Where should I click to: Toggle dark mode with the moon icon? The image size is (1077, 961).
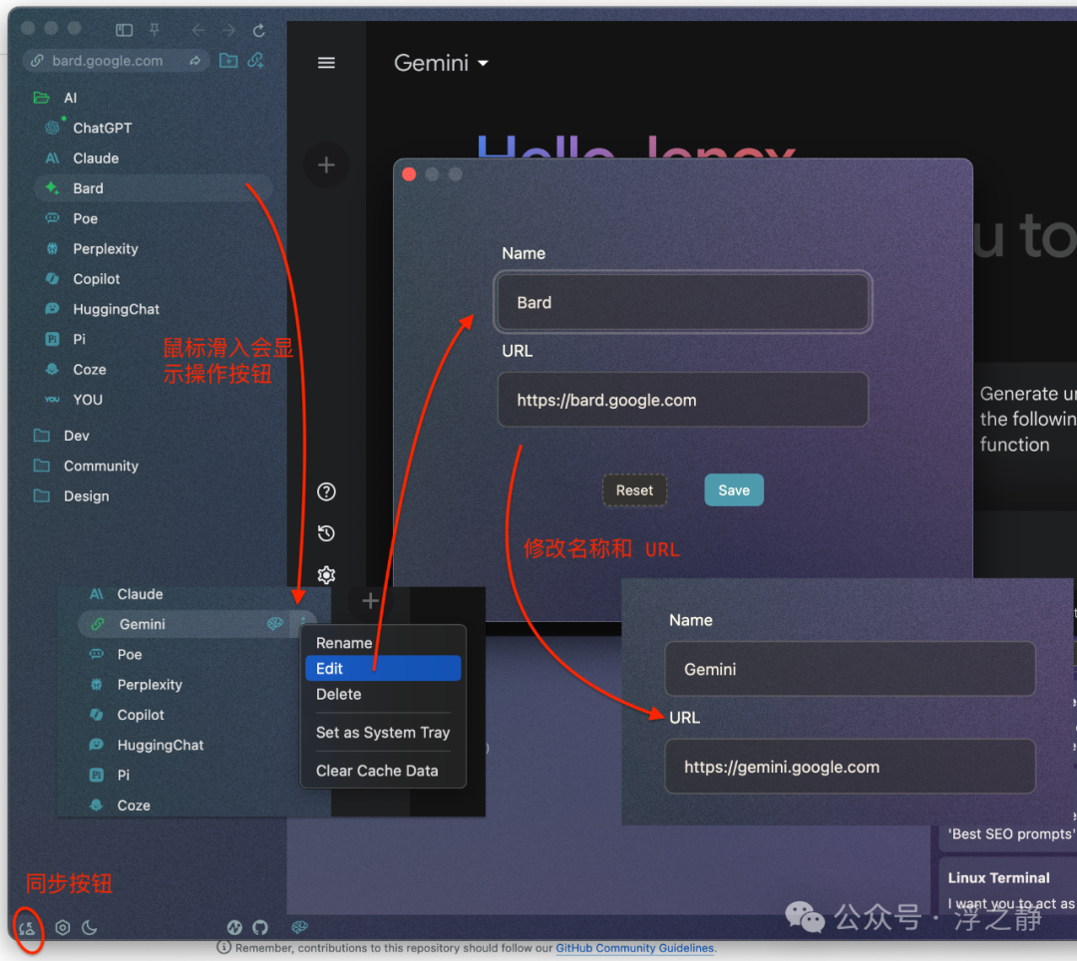pos(90,928)
